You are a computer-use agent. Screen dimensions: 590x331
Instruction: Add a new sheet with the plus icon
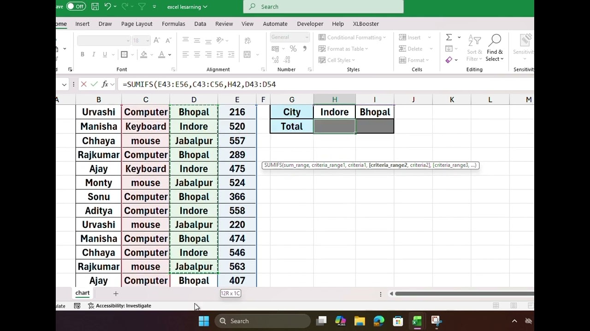click(x=116, y=293)
